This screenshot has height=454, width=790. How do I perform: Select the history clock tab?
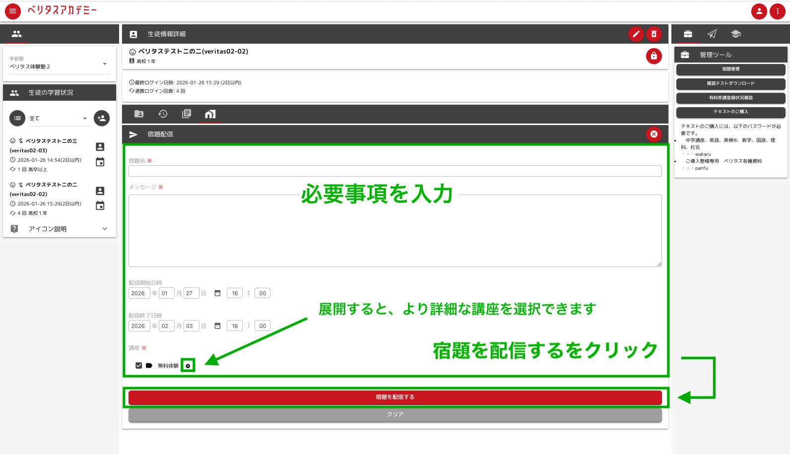(x=163, y=114)
